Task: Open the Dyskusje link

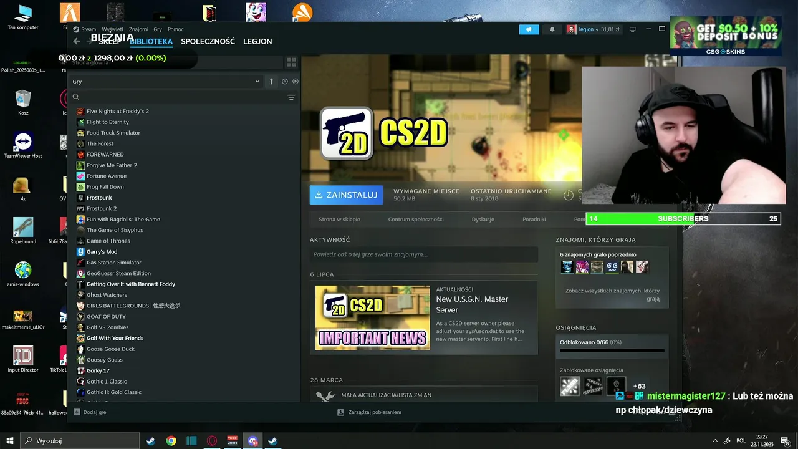Action: (x=483, y=220)
